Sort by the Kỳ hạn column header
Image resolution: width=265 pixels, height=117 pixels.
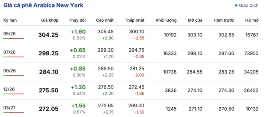(10, 20)
